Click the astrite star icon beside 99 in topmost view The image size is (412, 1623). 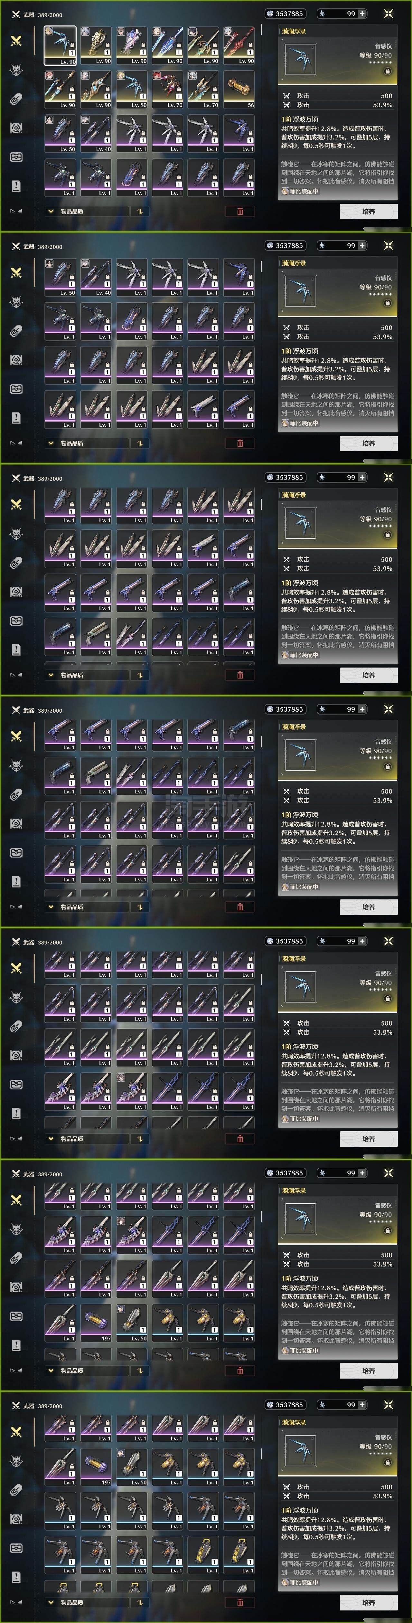pos(323,13)
